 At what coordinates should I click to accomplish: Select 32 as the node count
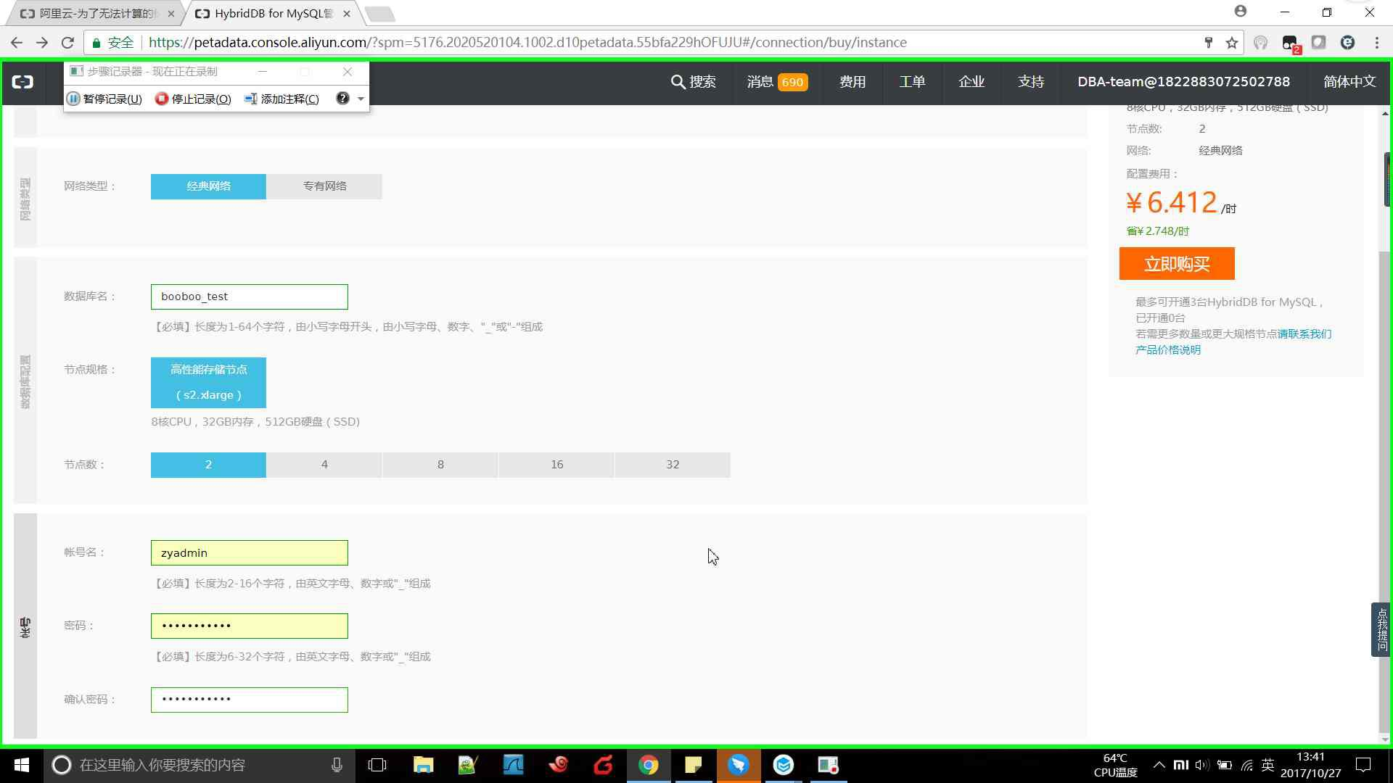673,465
